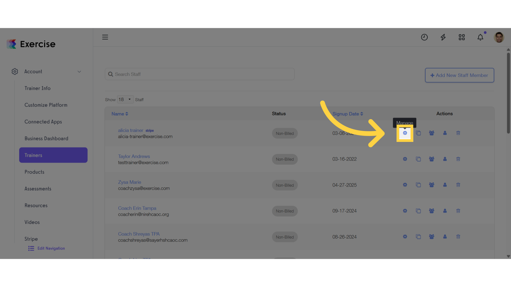Image resolution: width=511 pixels, height=287 pixels.
Task: Click user icon in Zysa Marie row
Action: pos(445,185)
